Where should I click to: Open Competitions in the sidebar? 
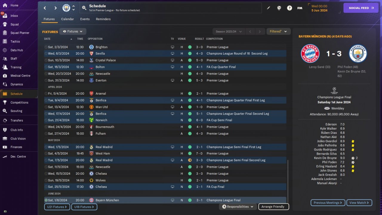coord(19,102)
